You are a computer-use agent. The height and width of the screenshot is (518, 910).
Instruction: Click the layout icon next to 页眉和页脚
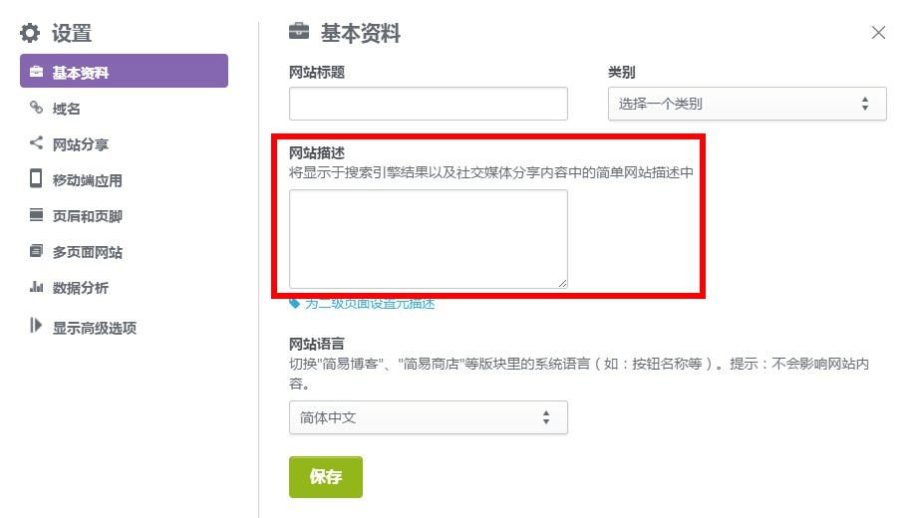[37, 215]
